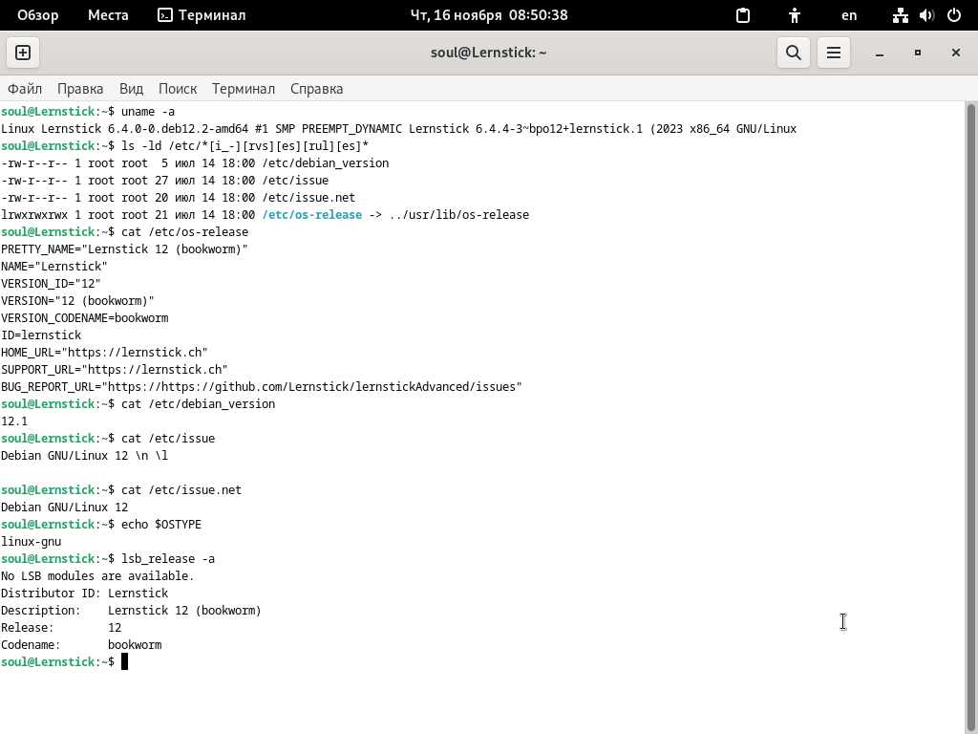The width and height of the screenshot is (978, 734).
Task: Click the NAME="Lernstick" line
Action: (x=54, y=267)
